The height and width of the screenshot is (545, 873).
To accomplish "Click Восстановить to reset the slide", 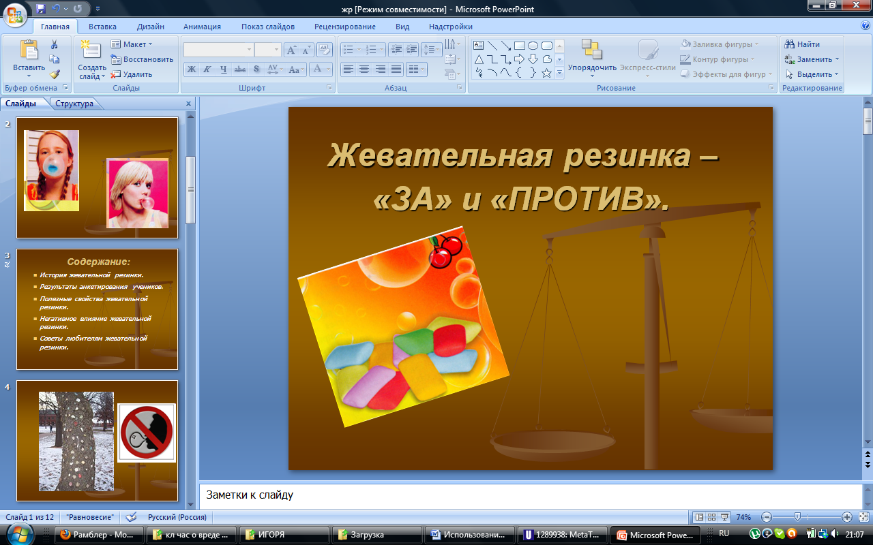I will (142, 59).
